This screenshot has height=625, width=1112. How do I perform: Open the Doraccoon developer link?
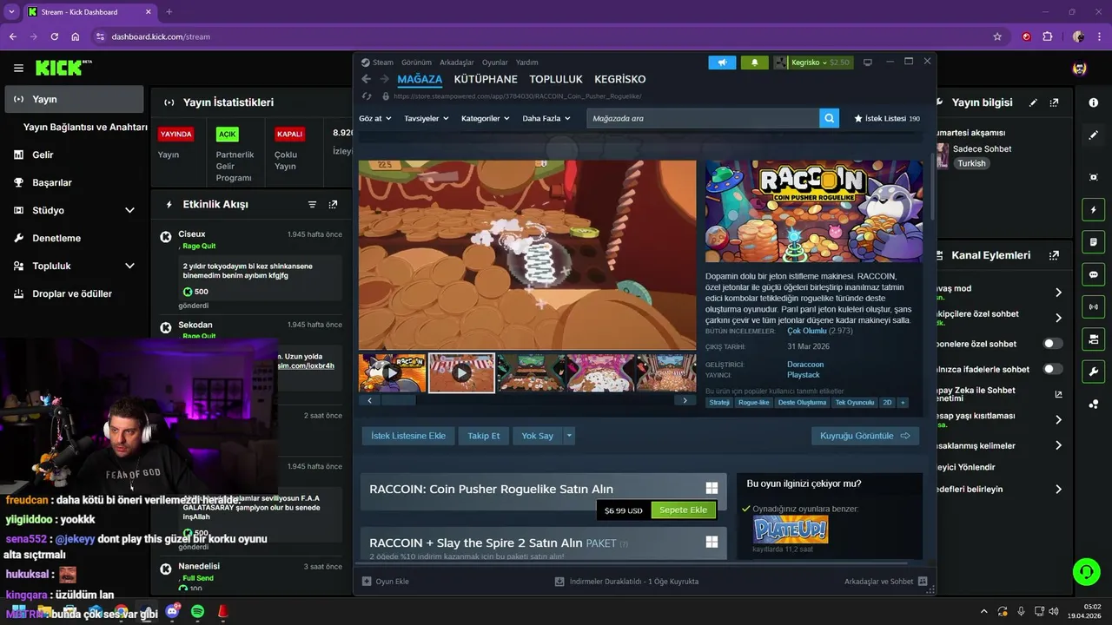click(x=805, y=365)
